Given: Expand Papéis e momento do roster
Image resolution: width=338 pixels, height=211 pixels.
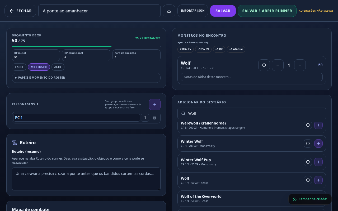Looking at the screenshot, I should point(86,78).
